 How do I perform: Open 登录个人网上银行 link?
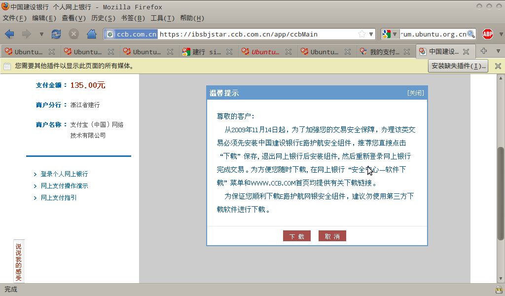coord(64,174)
